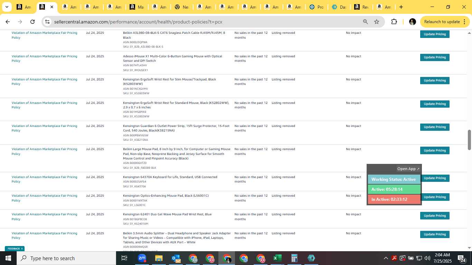
Task: Open Outlook from the taskbar
Action: (x=176, y=258)
